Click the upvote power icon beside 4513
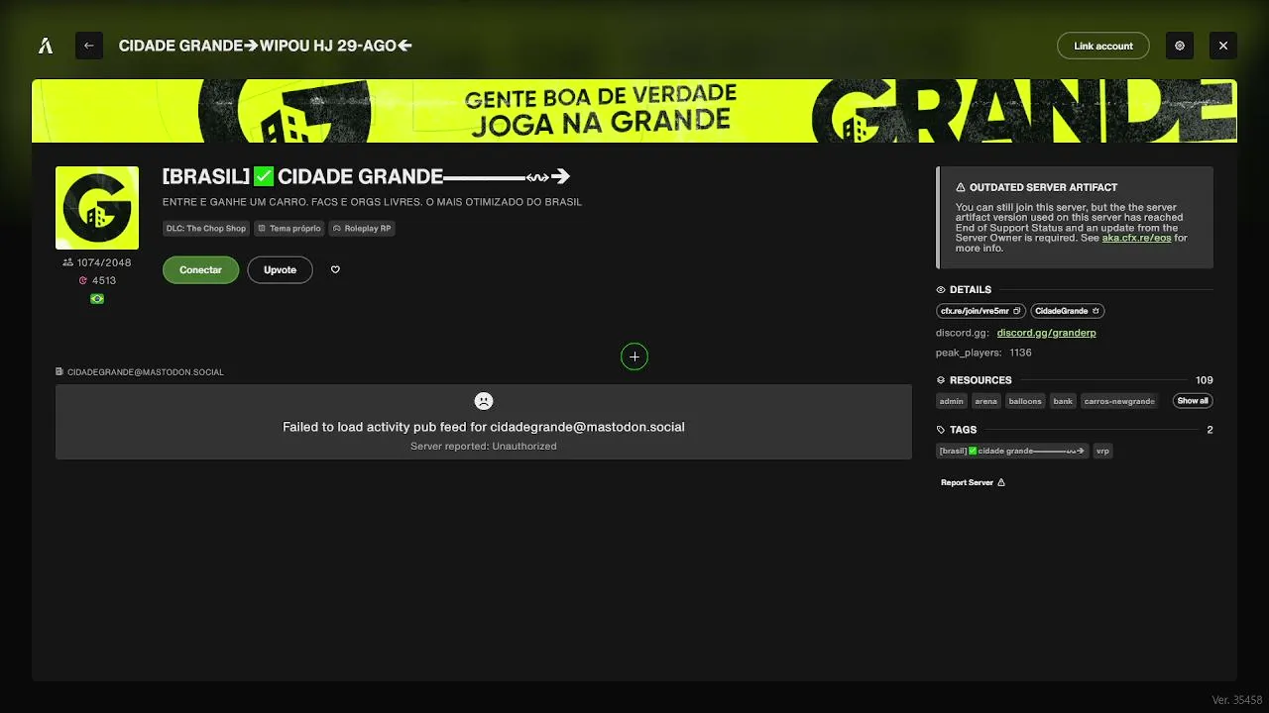The image size is (1269, 713). coord(83,280)
